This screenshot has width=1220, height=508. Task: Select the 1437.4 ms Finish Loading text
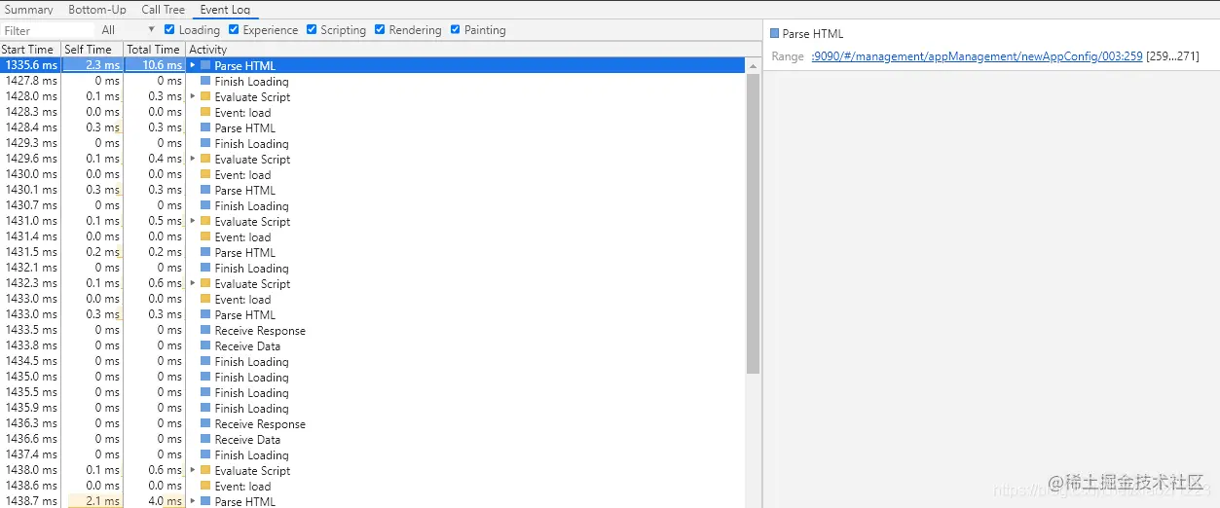(252, 454)
